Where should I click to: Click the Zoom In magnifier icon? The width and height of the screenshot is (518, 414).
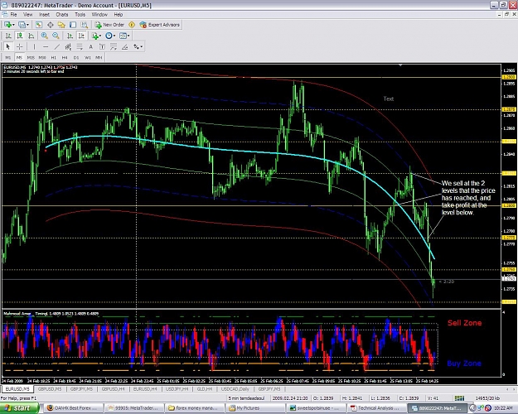coord(44,36)
